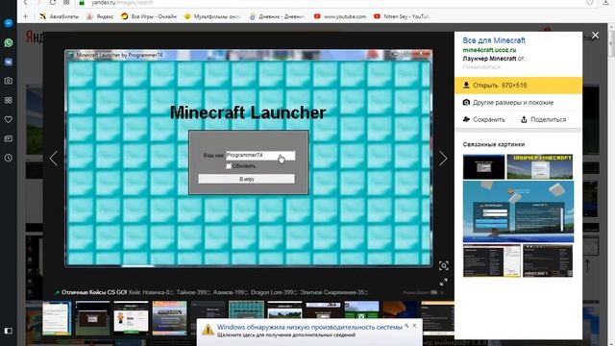Open the related dark launcher thumbnail under Связанные картинки
This screenshot has height=346, width=615.
(x=483, y=166)
